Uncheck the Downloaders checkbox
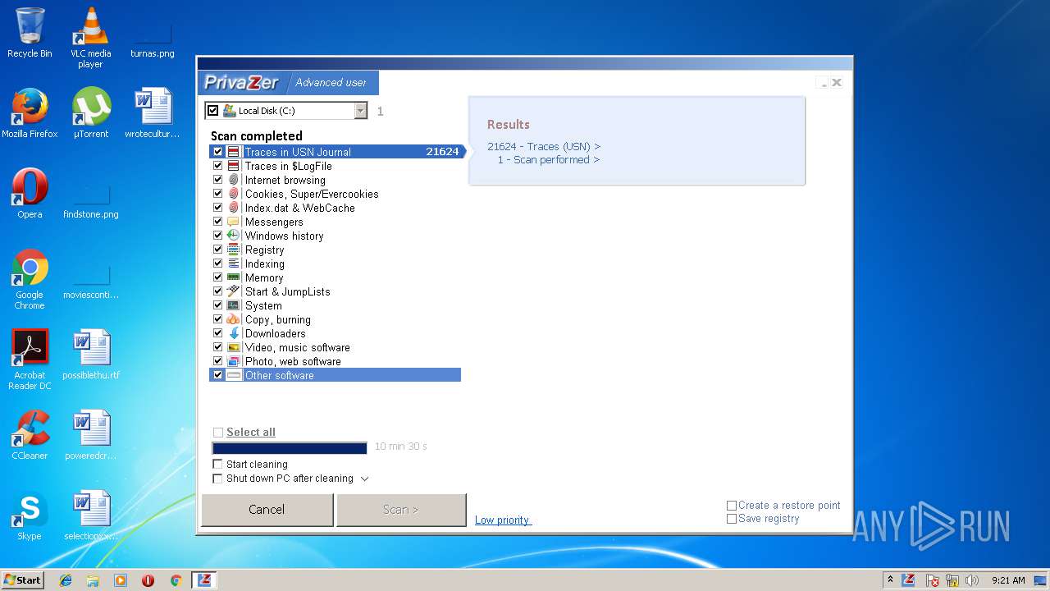 coord(217,333)
